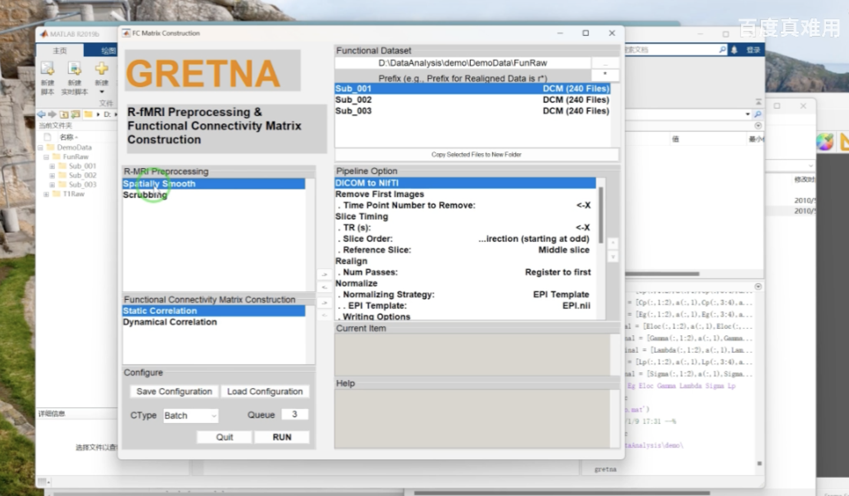The width and height of the screenshot is (849, 496).
Task: Select the Realign pipeline option
Action: pyautogui.click(x=465, y=261)
